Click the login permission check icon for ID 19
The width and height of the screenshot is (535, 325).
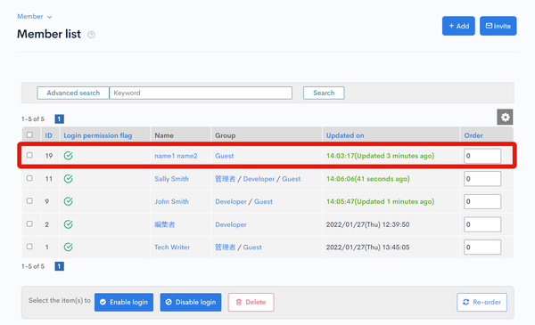[69, 156]
